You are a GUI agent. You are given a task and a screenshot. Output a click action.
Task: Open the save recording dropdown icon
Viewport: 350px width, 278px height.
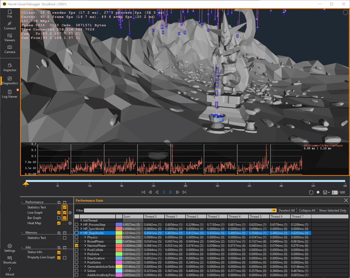326,192
